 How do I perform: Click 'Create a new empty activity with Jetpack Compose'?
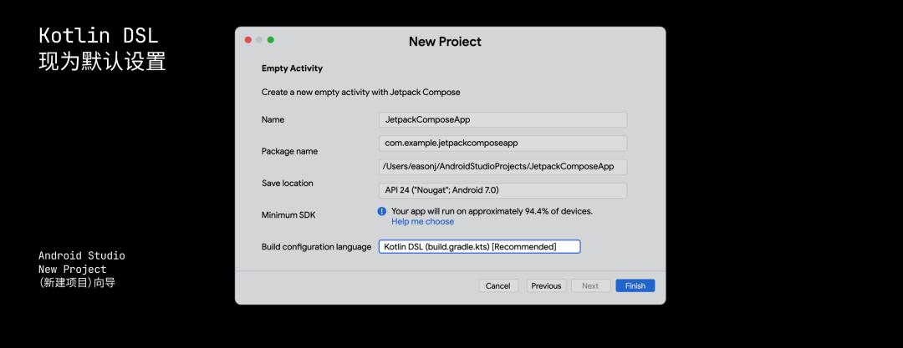click(360, 92)
